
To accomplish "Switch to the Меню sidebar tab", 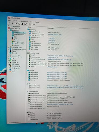I will point(10,26).
